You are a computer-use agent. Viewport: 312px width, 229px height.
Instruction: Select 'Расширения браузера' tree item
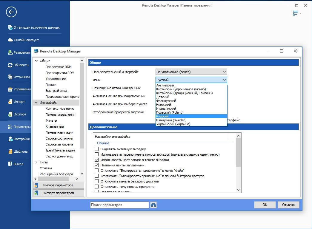[56, 174]
